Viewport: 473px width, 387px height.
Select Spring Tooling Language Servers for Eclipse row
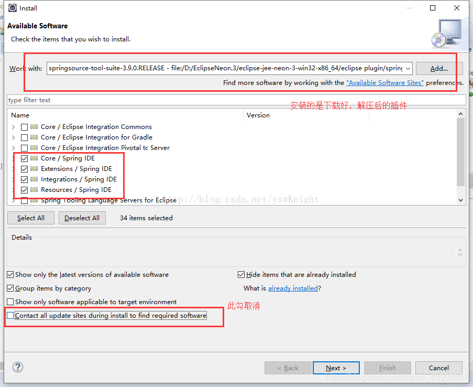[108, 200]
